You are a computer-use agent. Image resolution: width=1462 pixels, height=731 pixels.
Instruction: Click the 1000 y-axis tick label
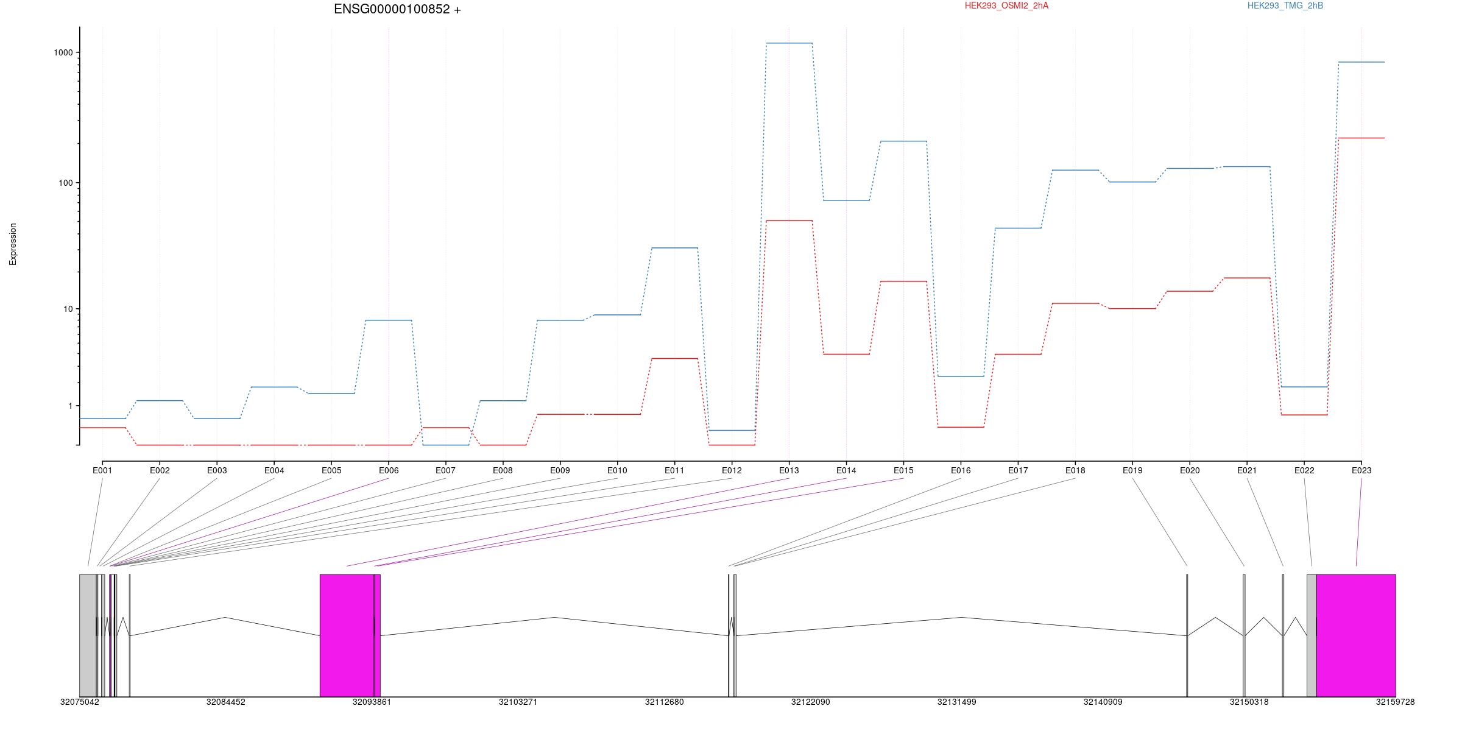click(63, 52)
